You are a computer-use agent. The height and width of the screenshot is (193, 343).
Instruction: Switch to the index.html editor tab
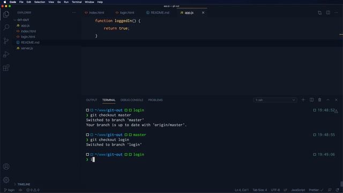(94, 13)
